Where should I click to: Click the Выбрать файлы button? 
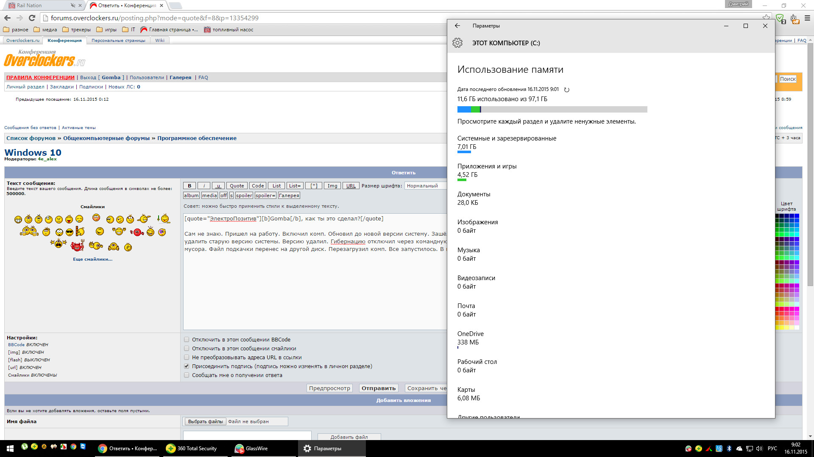[205, 421]
